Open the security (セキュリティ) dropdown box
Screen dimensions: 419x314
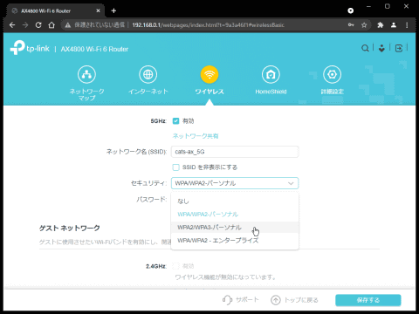235,183
